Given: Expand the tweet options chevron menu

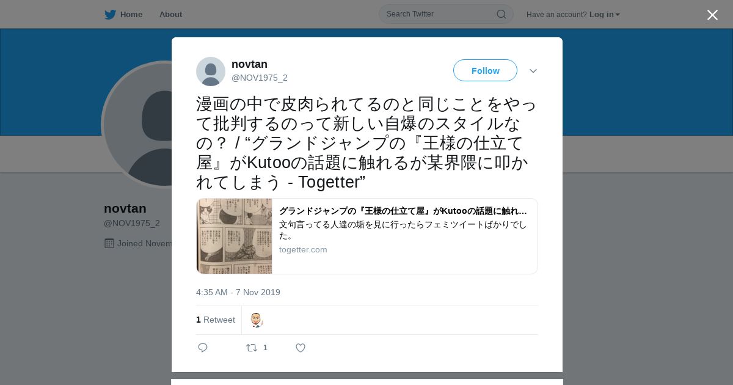Looking at the screenshot, I should click(x=533, y=71).
